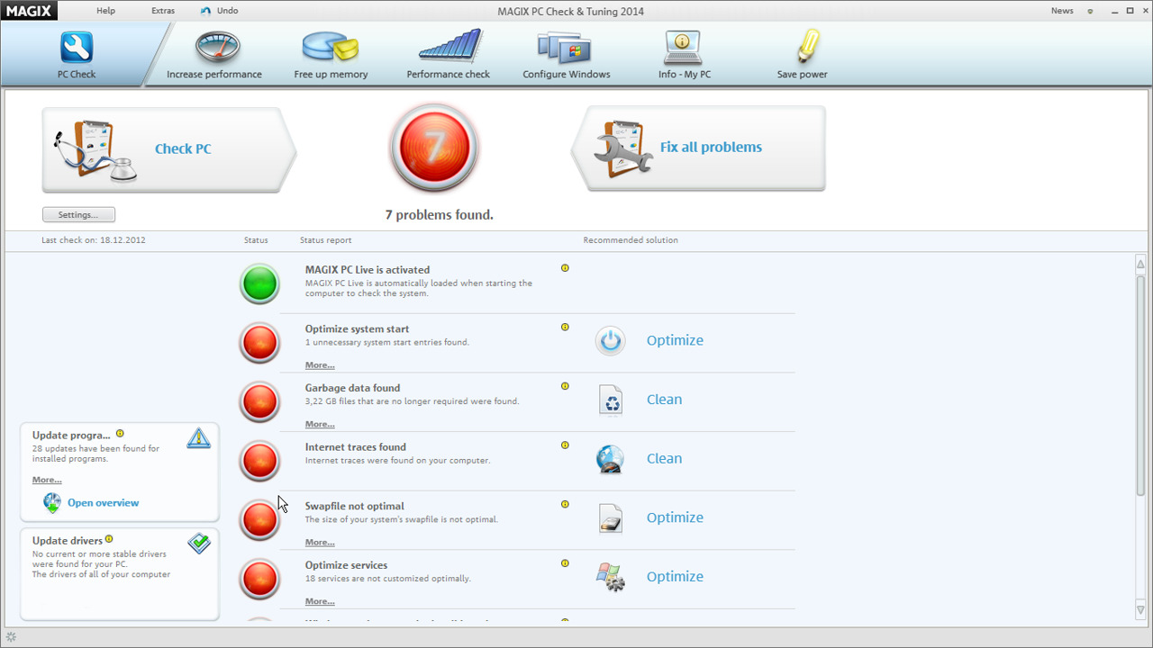Click 'Last check on: 18.12.2012' text
The height and width of the screenshot is (648, 1153).
(x=94, y=240)
